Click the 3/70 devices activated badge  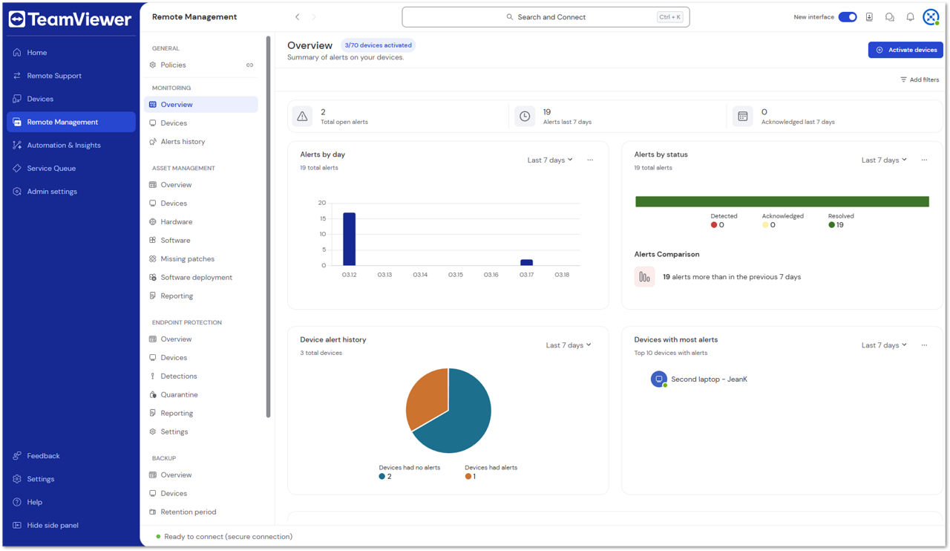[x=379, y=45]
